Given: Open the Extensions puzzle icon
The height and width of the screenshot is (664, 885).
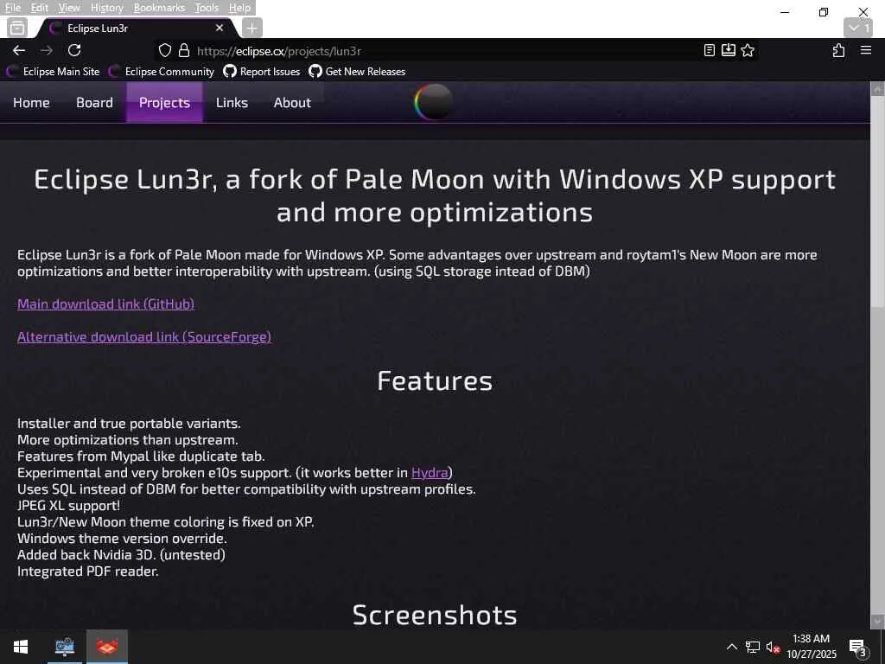Looking at the screenshot, I should pyautogui.click(x=838, y=50).
